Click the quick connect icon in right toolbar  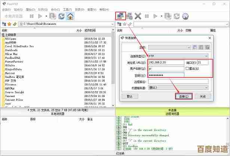click(x=120, y=16)
